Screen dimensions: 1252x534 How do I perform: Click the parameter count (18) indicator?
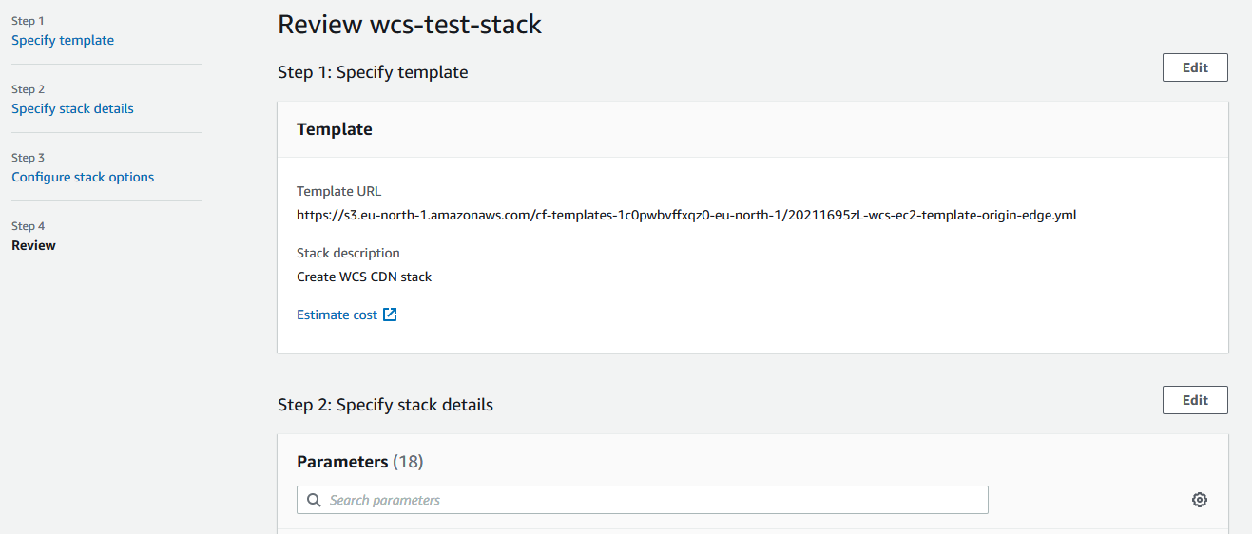pyautogui.click(x=408, y=462)
